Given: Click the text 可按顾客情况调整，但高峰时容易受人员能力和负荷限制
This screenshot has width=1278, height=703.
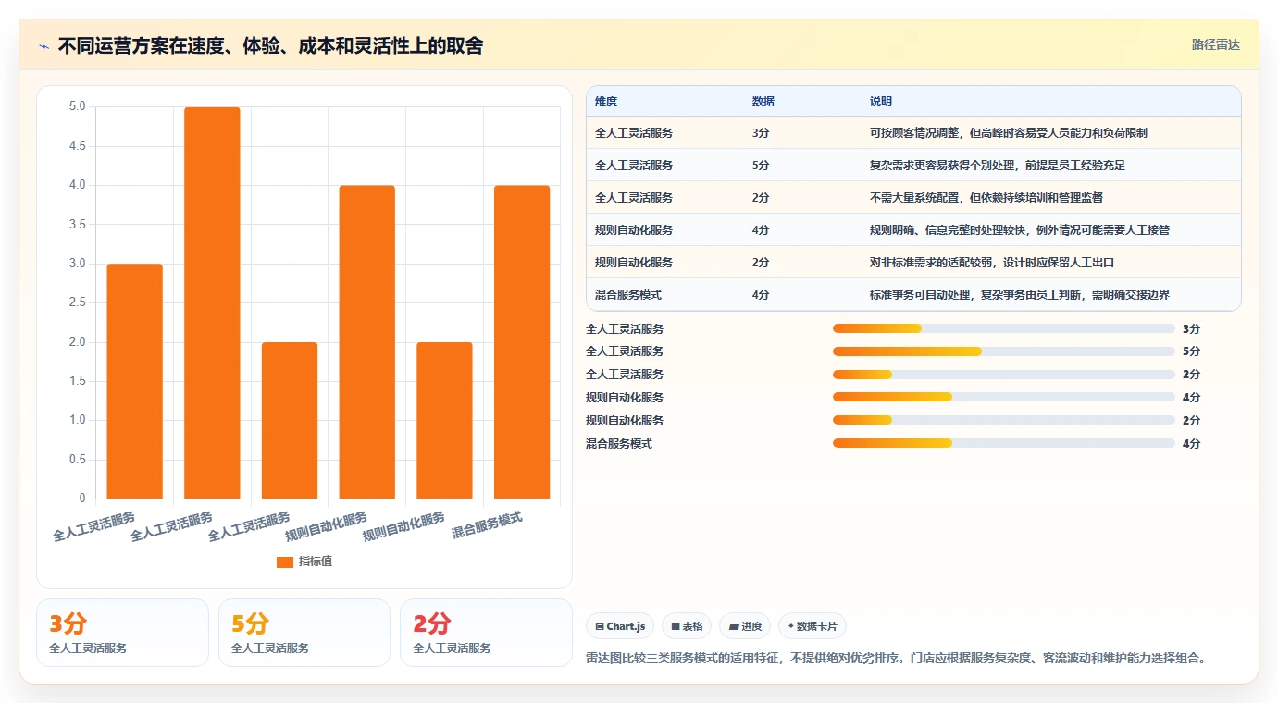Looking at the screenshot, I should pos(1009,133).
